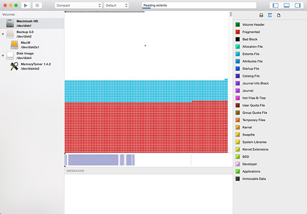Image resolution: width=307 pixels, height=214 pixels.
Task: Click the Developer swatch
Action: (x=237, y=164)
